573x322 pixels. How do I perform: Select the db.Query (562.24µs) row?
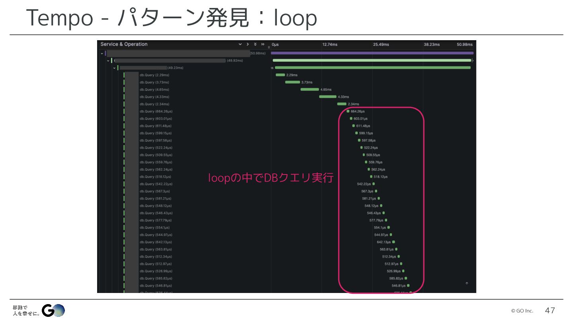click(x=156, y=169)
